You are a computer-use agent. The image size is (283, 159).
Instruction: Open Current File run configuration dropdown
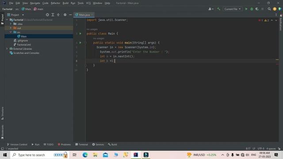pos(232,9)
